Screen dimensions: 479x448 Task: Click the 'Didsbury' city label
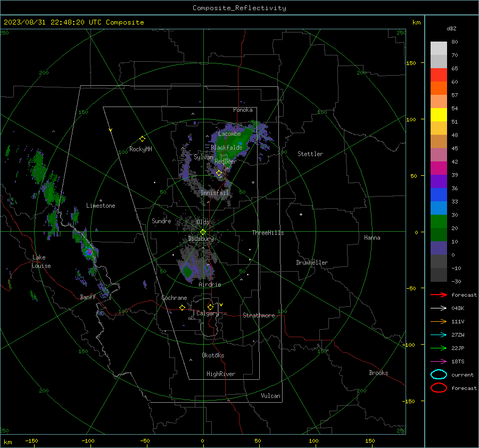[x=201, y=239]
